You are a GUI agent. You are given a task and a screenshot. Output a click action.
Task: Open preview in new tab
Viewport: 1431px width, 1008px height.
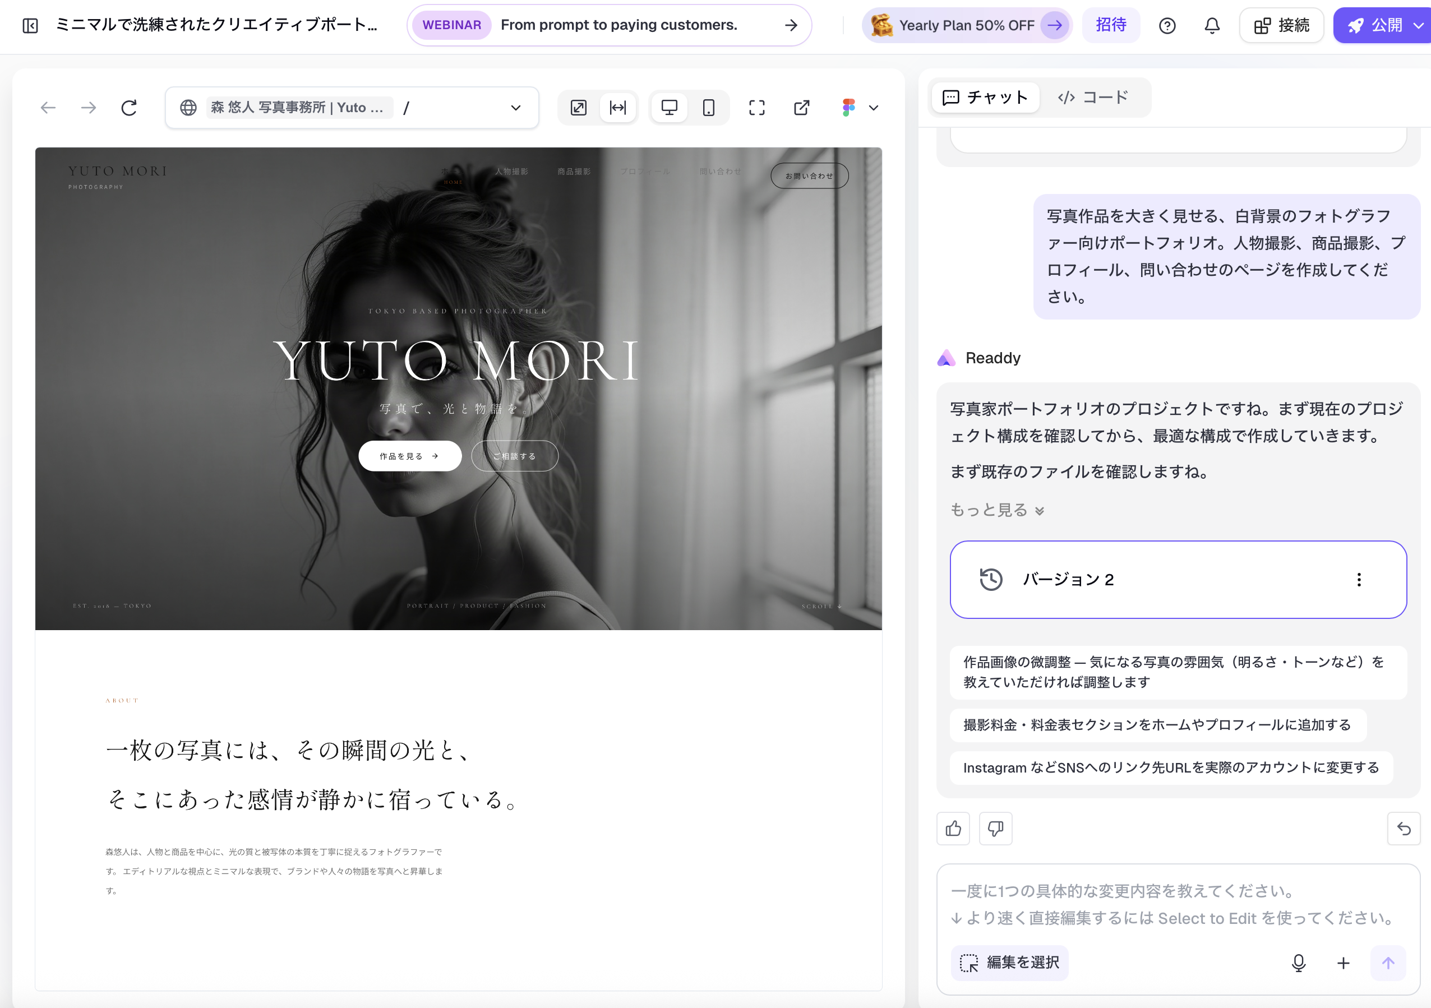click(801, 108)
